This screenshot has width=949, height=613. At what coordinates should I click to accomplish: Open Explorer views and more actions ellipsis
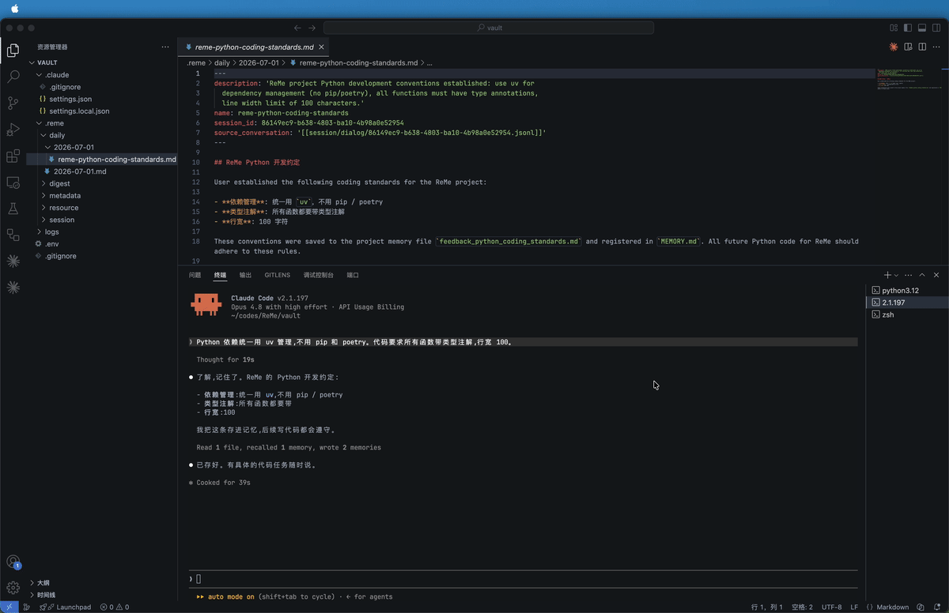click(165, 47)
